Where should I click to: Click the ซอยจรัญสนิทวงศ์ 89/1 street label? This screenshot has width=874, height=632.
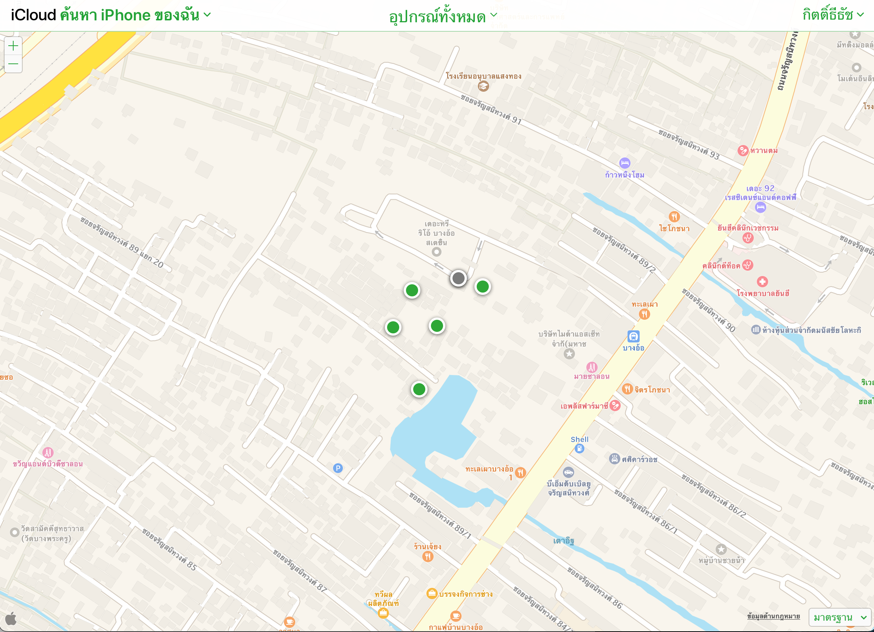pos(440,515)
